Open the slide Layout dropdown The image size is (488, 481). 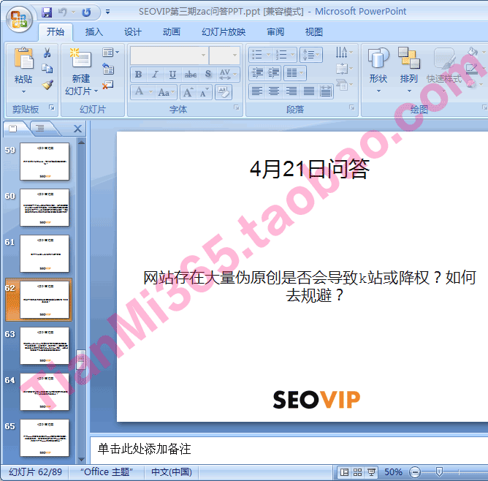pyautogui.click(x=110, y=53)
